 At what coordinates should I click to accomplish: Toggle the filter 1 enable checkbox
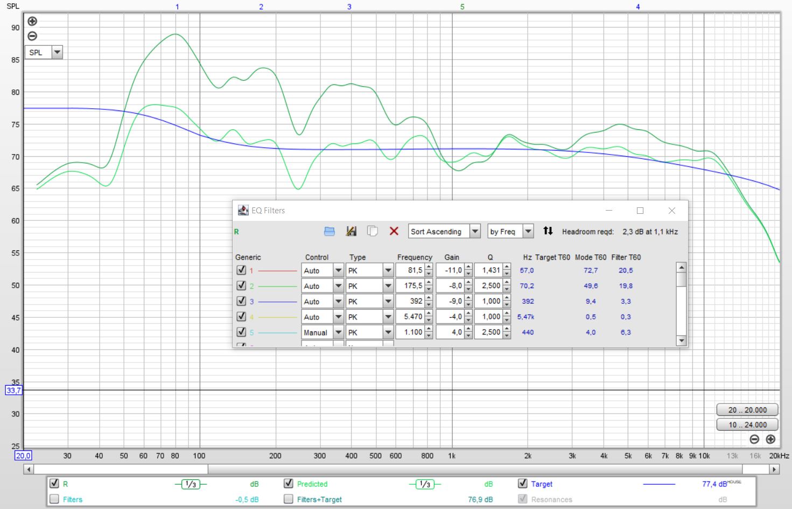click(241, 270)
